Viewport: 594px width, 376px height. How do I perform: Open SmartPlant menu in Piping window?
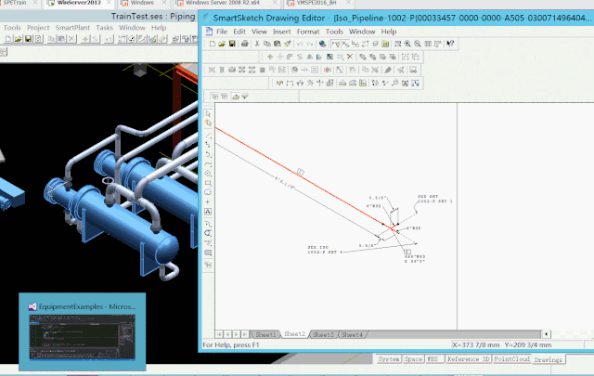point(72,28)
